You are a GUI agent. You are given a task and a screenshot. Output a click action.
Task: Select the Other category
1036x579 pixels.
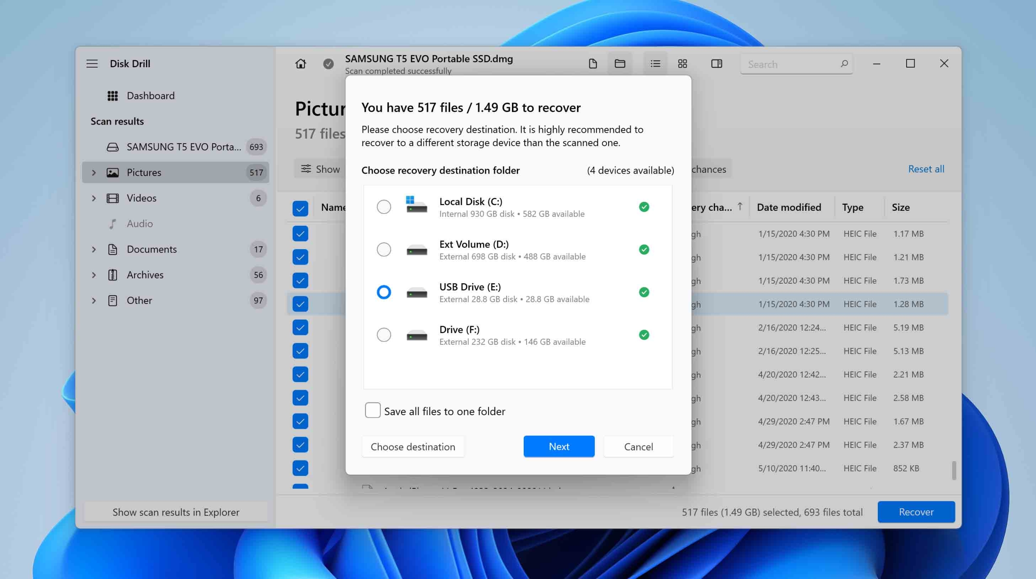point(175,300)
